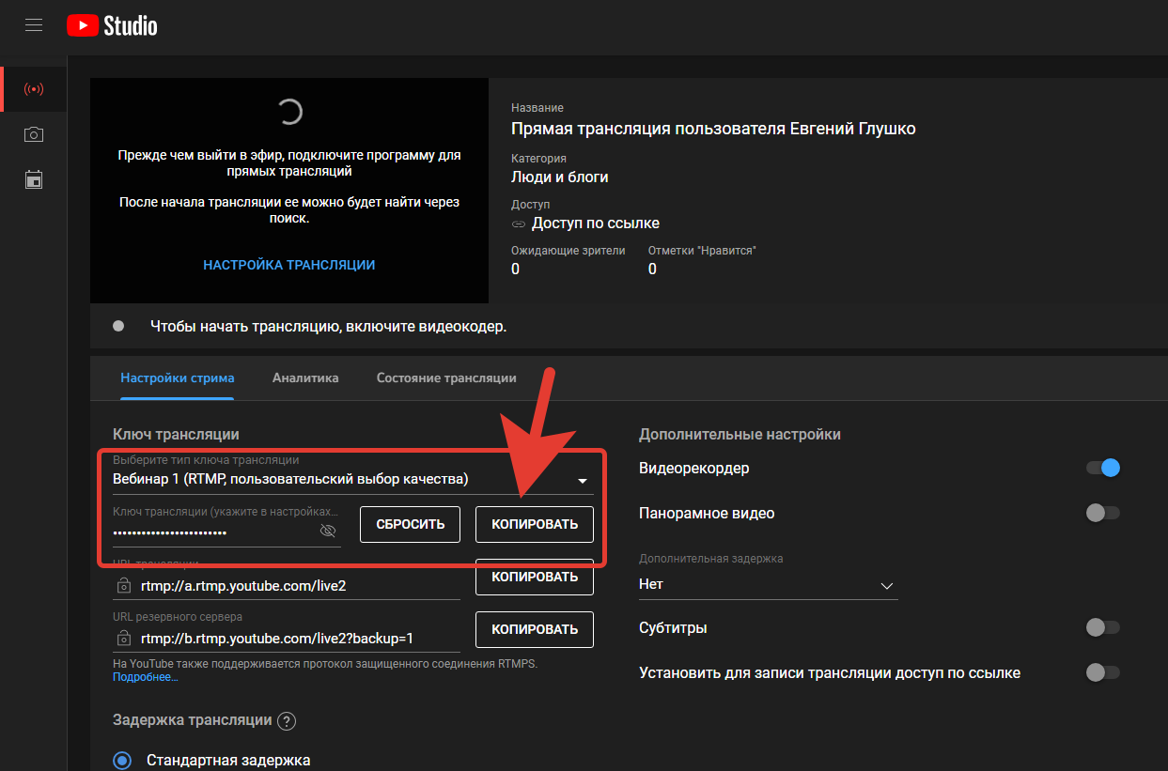
Task: Open the Состояние трансляции tab
Action: 446,378
